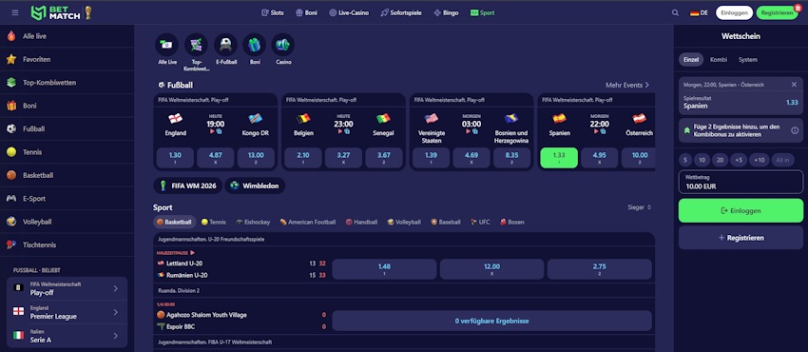Open the hamburger menu icon
Viewport: 808px width, 352px height.
coord(15,13)
